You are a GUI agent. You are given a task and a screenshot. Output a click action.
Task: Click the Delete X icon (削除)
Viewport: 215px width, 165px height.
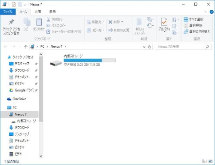click(x=110, y=22)
